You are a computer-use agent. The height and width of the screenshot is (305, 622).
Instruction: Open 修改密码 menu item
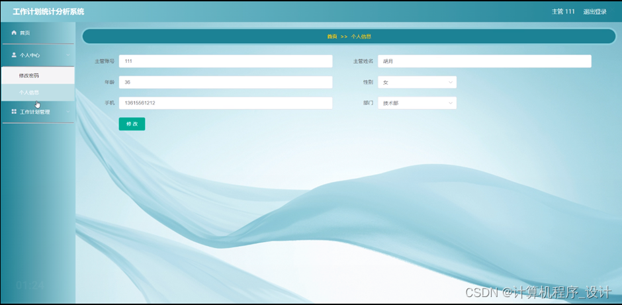tap(38, 75)
